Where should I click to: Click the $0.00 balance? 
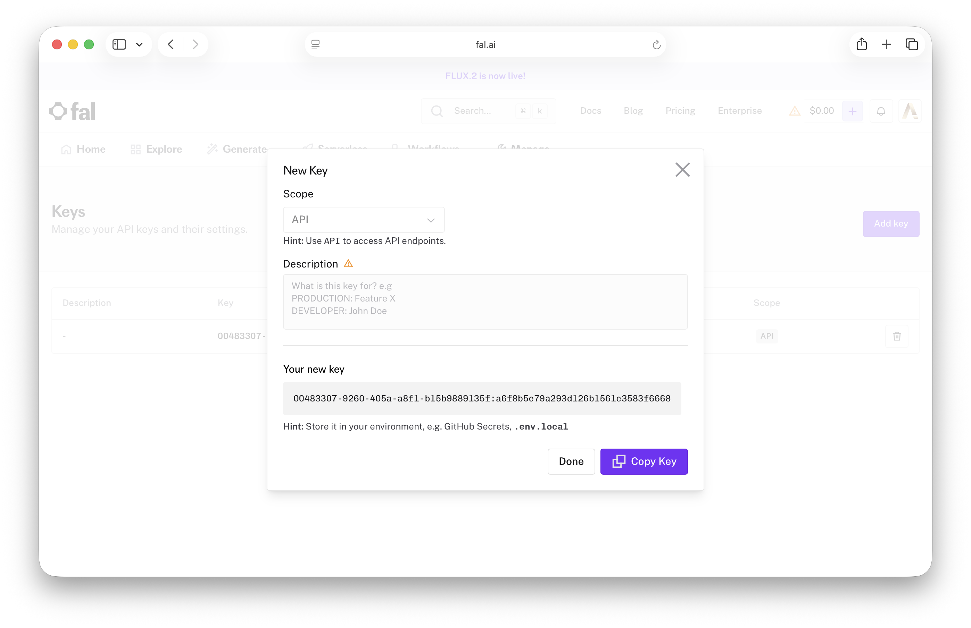point(821,111)
